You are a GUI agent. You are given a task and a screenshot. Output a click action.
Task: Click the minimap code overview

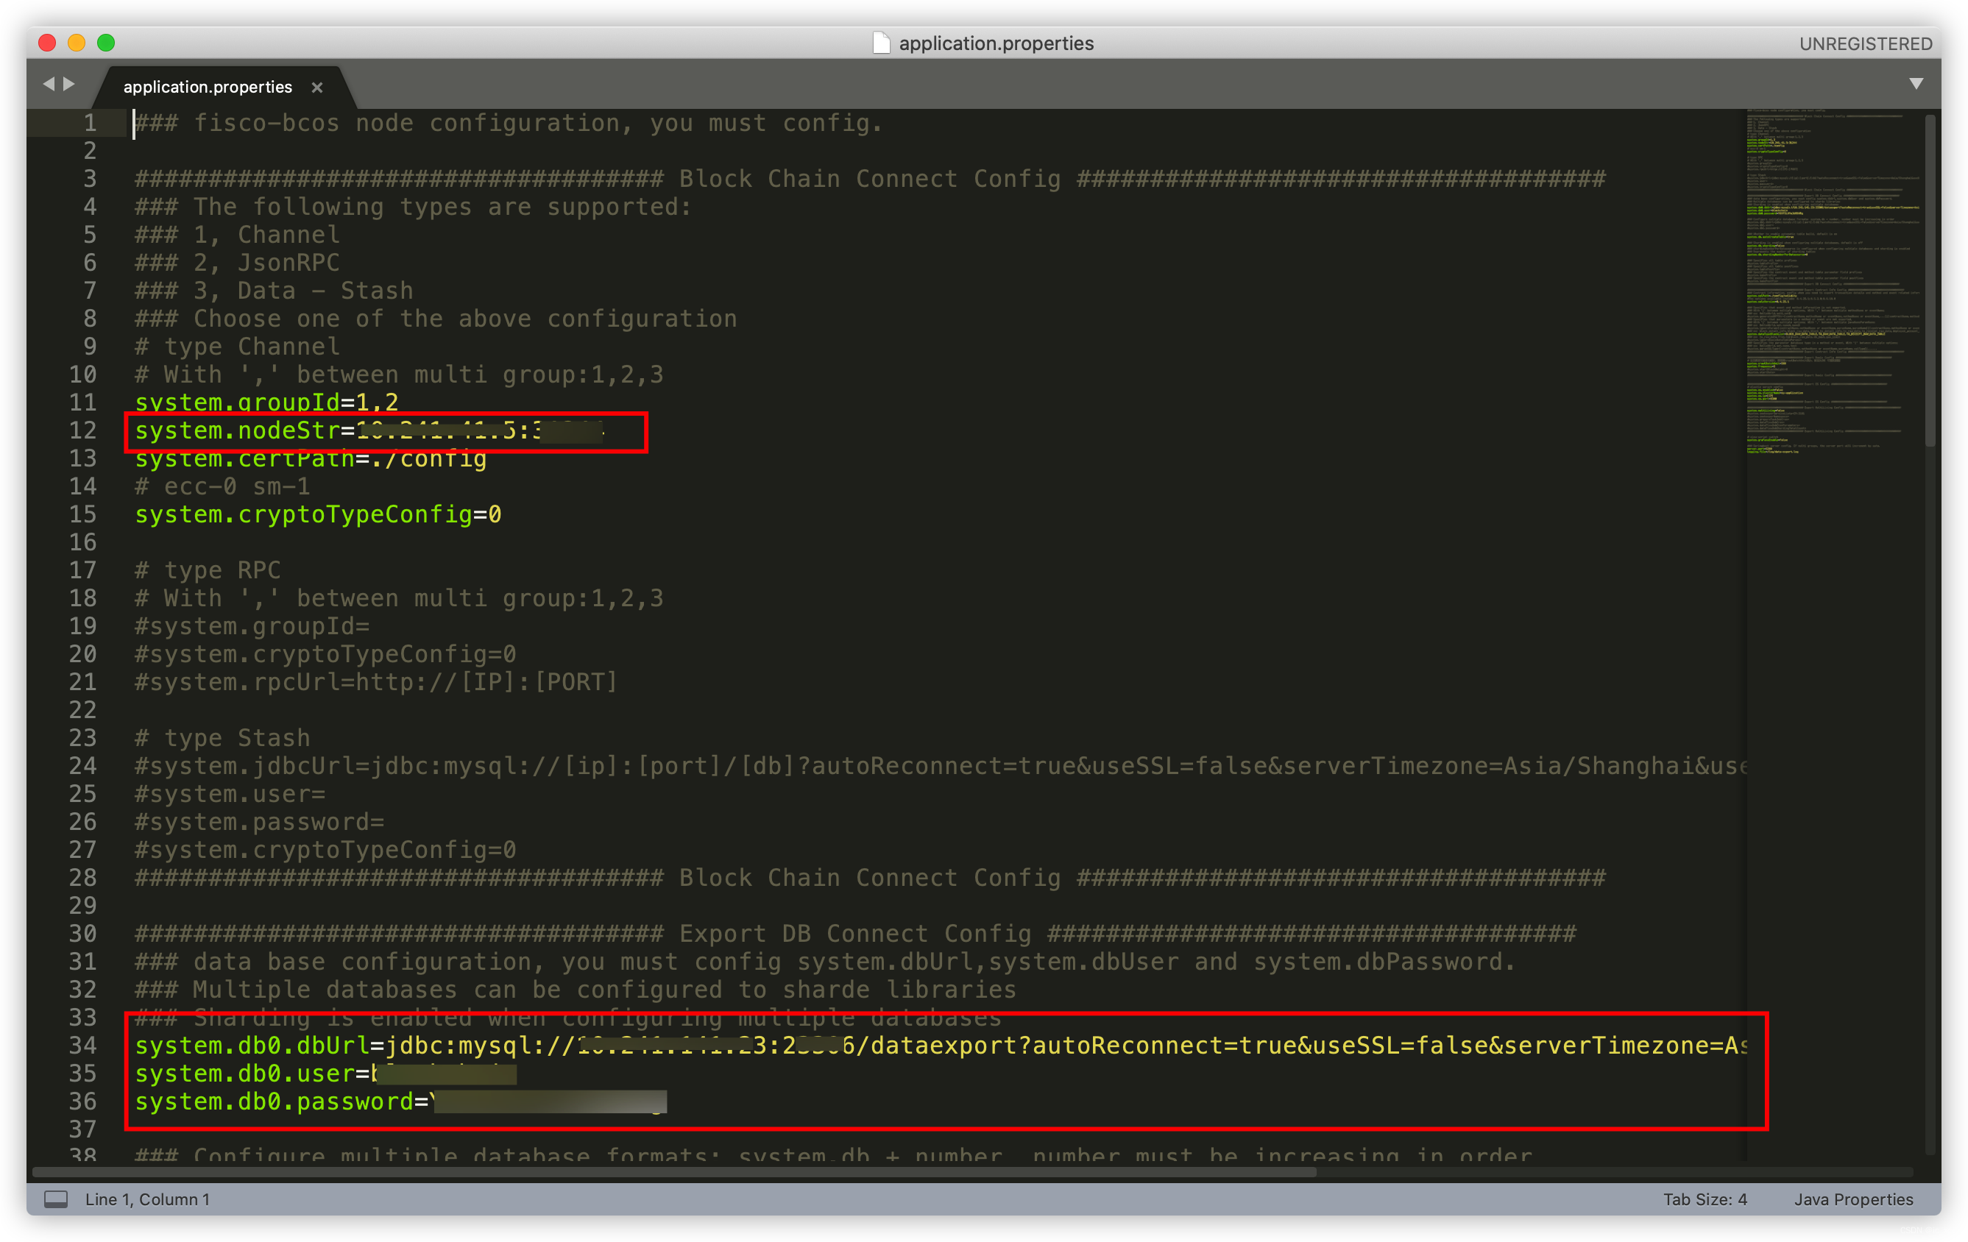1833,282
